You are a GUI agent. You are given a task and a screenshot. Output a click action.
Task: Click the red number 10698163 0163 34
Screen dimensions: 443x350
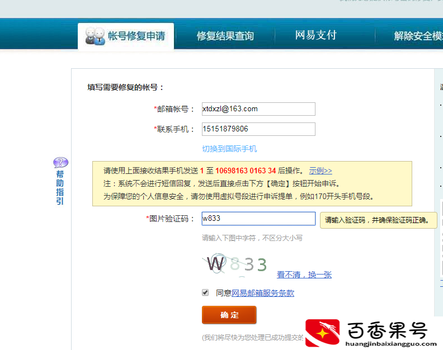point(246,171)
